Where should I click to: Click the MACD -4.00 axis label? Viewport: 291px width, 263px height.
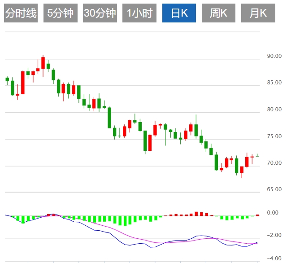tap(272, 258)
